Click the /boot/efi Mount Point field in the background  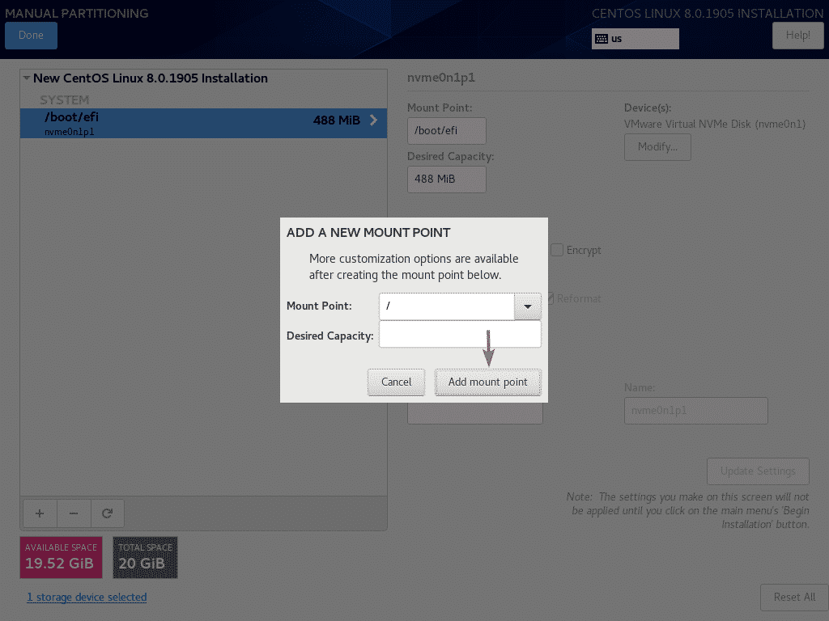(x=447, y=130)
